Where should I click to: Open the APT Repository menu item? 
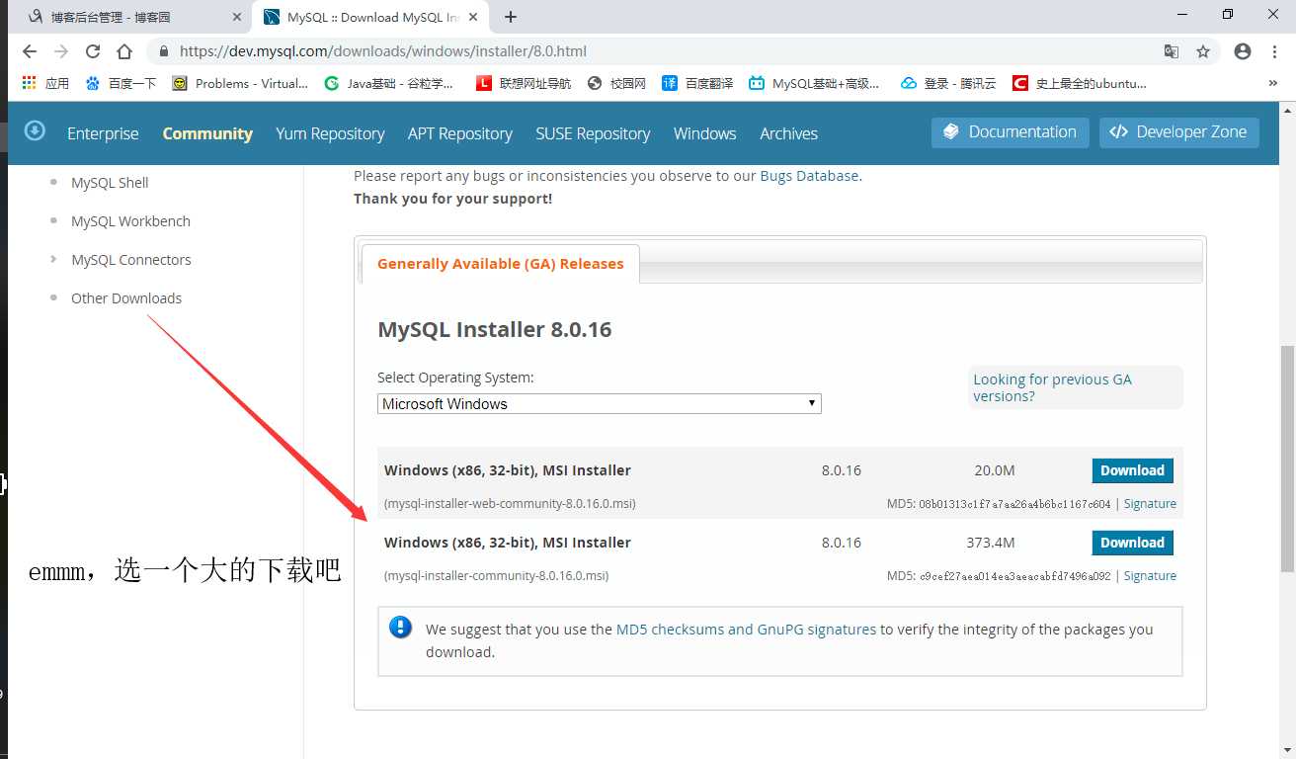coord(460,133)
